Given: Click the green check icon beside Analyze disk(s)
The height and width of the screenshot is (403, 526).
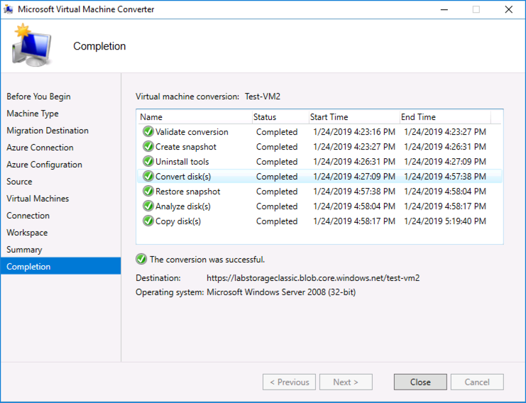Looking at the screenshot, I should tap(148, 206).
